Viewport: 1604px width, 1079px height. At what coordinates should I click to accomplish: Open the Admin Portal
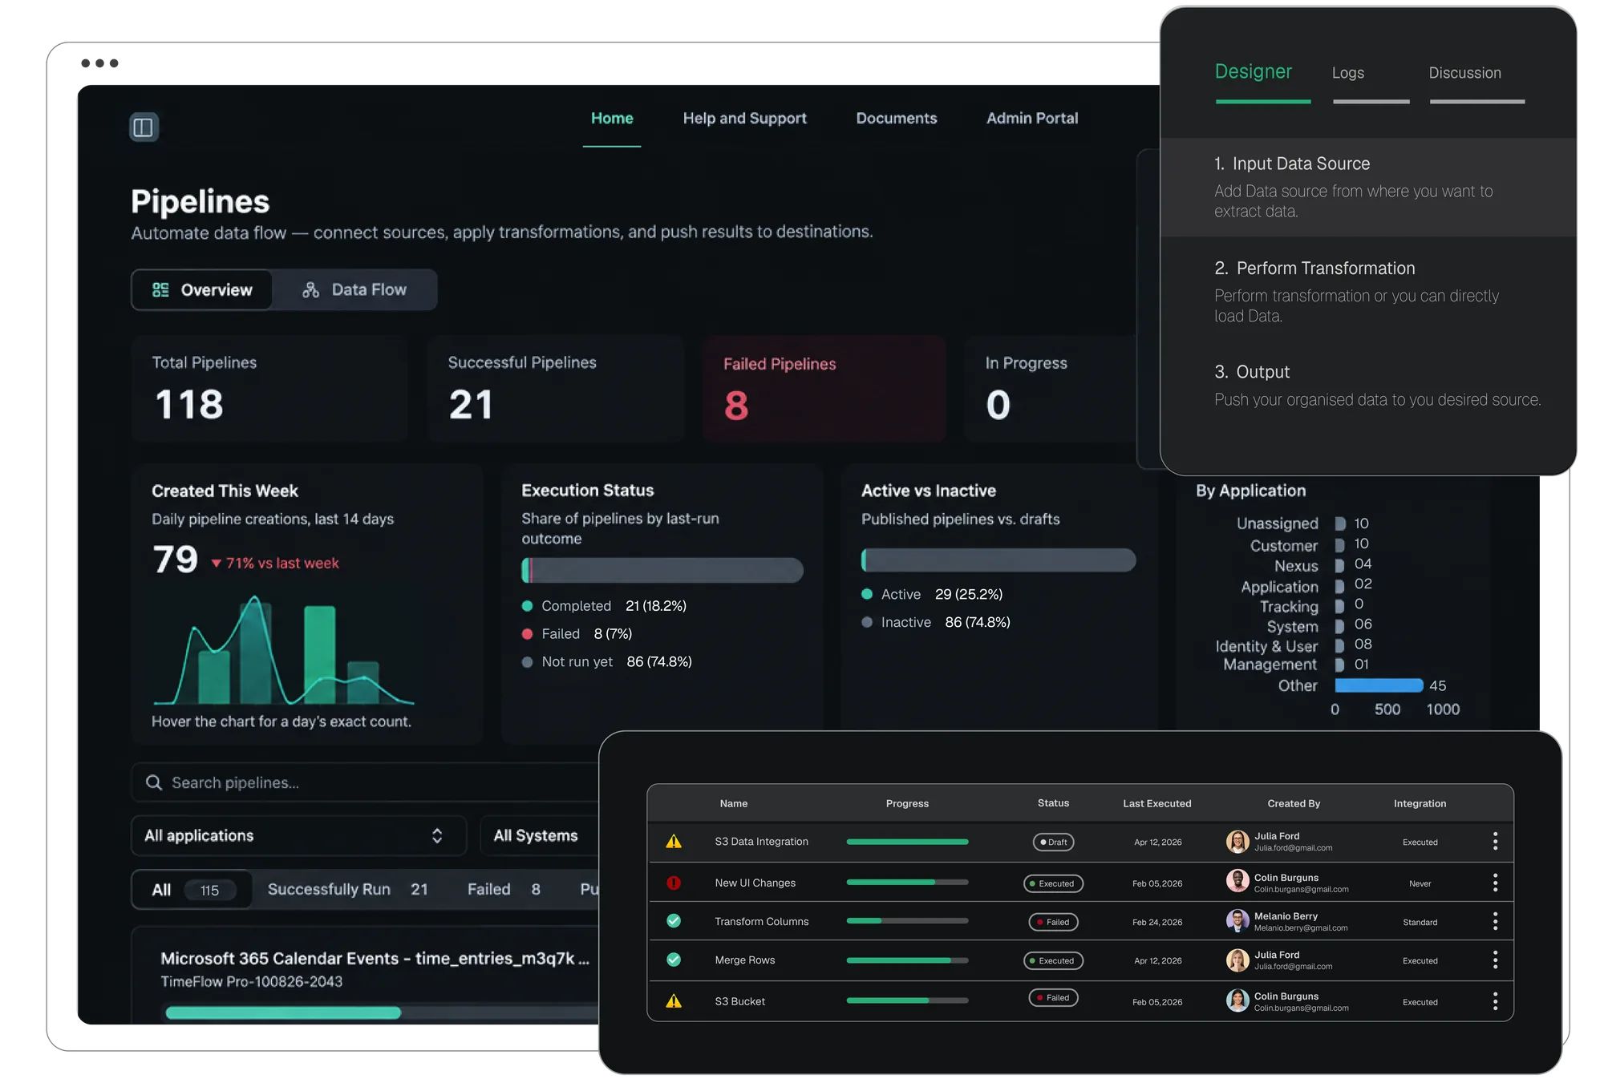1031,119
